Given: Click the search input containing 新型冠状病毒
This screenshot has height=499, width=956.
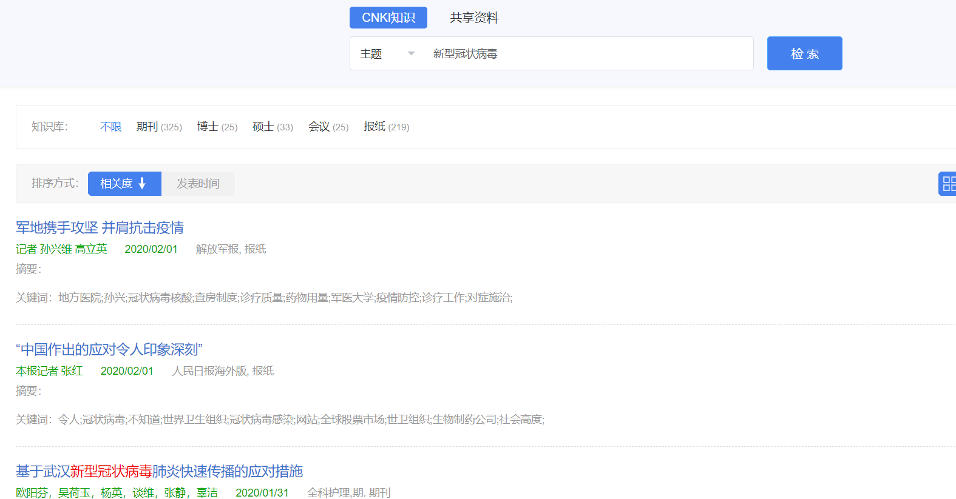Looking at the screenshot, I should [x=589, y=54].
